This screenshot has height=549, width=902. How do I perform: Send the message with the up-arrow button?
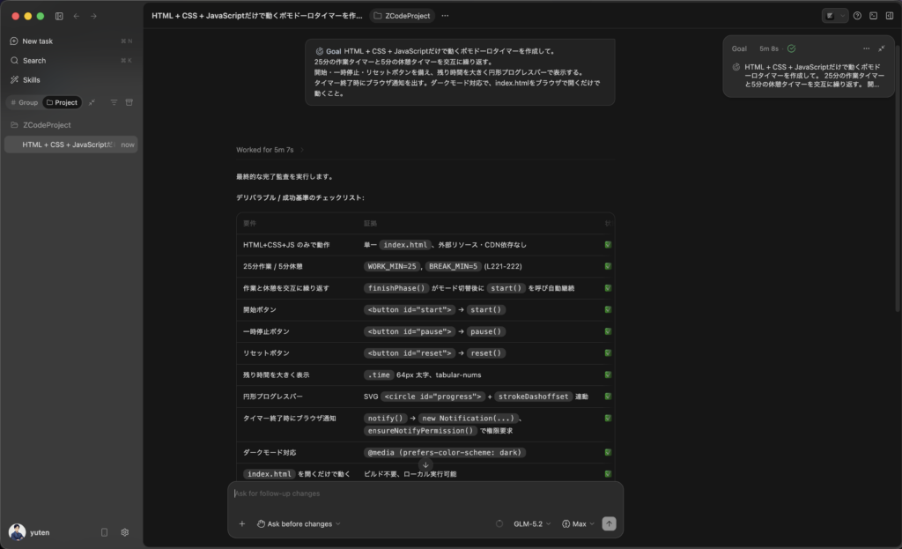coord(609,523)
